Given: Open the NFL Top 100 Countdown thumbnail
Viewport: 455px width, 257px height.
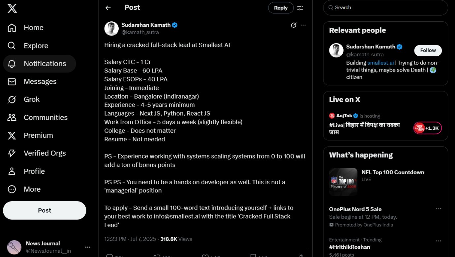Looking at the screenshot, I should pos(343,182).
